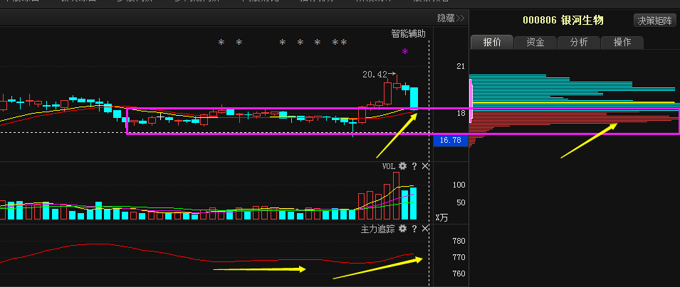
Task: Toggle the 智能辅助 smart assist
Action: click(x=408, y=33)
